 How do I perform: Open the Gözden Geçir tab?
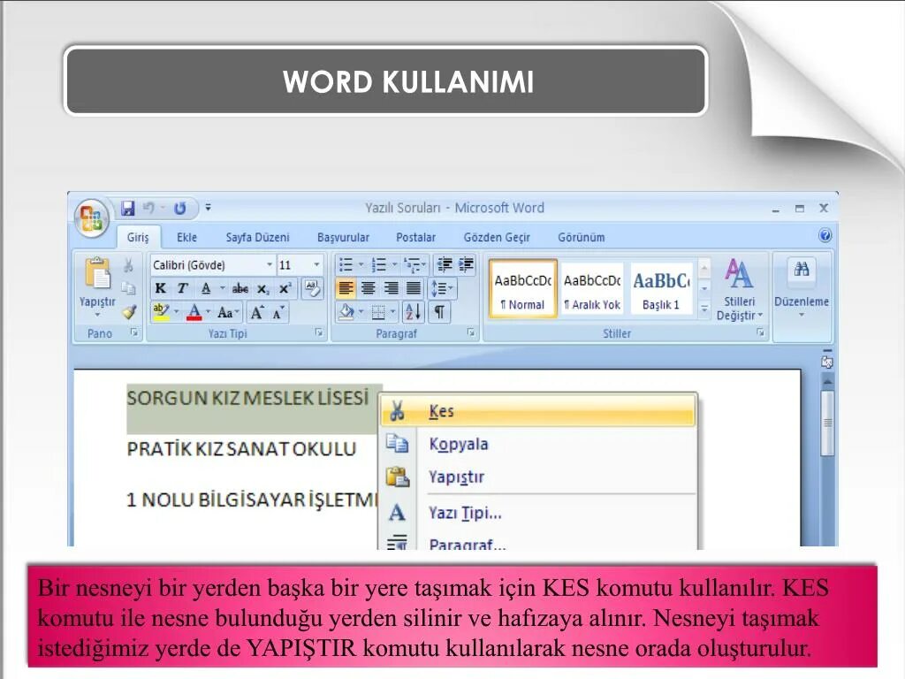coord(497,237)
